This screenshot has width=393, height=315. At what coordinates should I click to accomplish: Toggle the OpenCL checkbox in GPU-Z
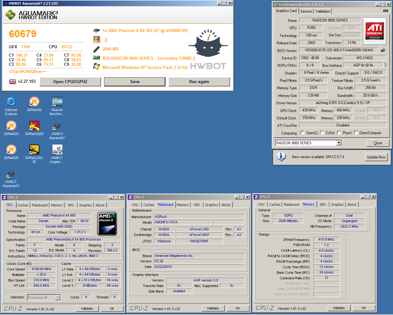click(302, 133)
